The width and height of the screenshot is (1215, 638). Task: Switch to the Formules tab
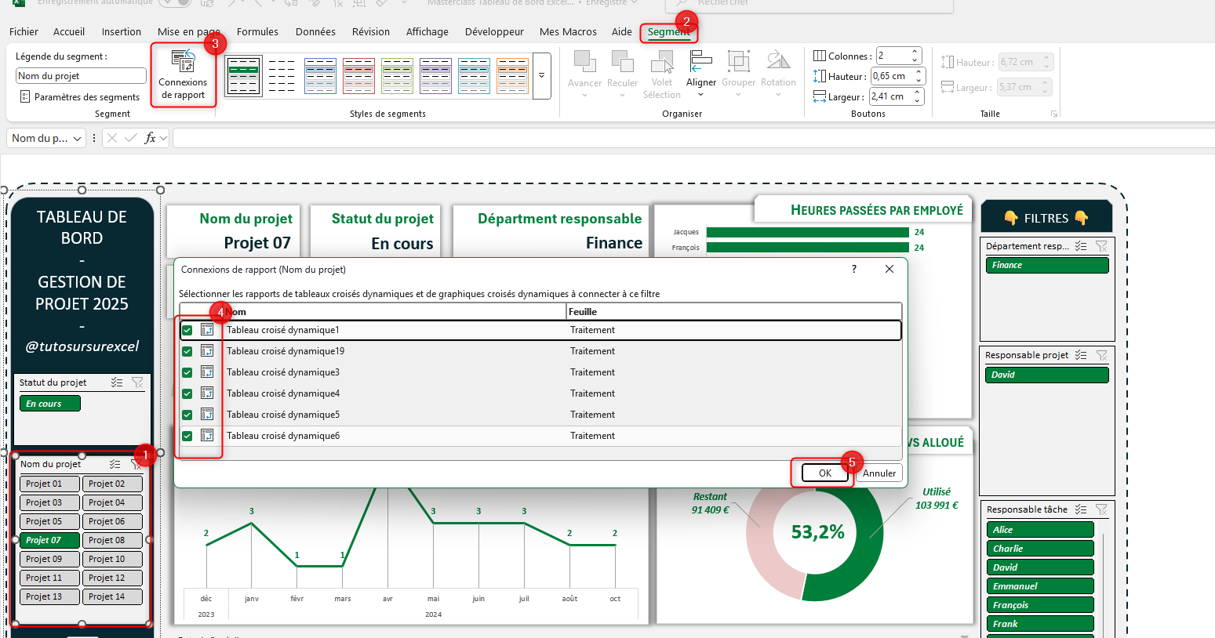257,32
